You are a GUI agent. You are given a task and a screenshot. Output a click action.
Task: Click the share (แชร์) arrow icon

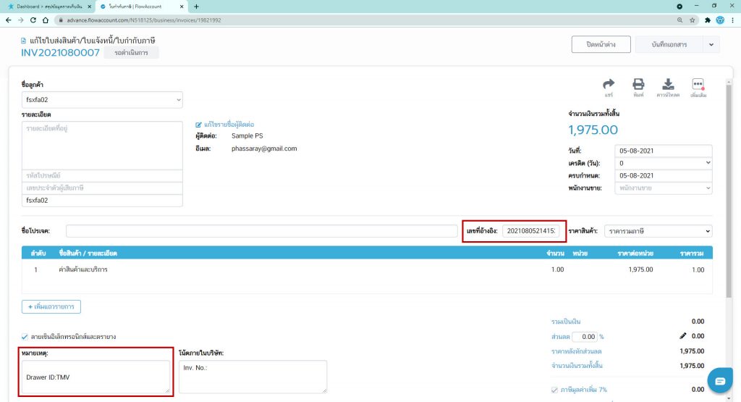coord(609,85)
